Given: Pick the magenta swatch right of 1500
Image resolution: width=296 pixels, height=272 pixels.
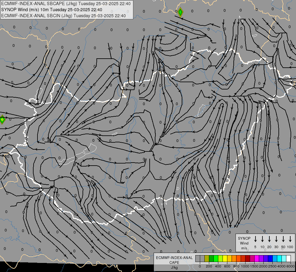Looking at the screenshot, I should click(x=257, y=258).
